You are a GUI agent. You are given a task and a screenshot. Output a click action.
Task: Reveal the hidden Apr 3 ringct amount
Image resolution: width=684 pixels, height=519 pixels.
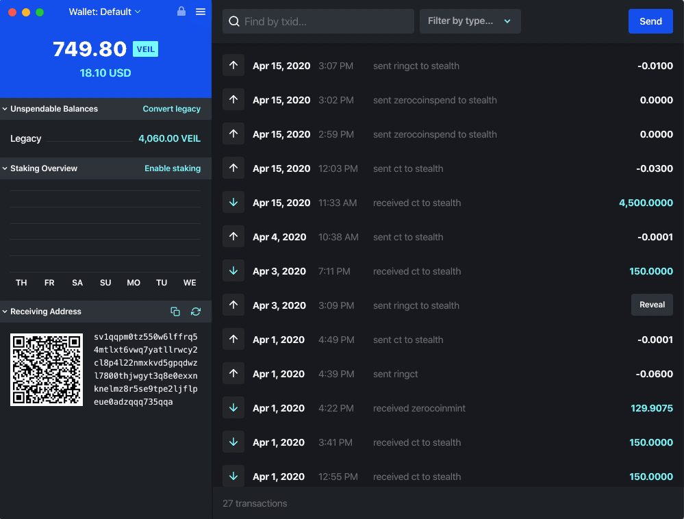652,305
